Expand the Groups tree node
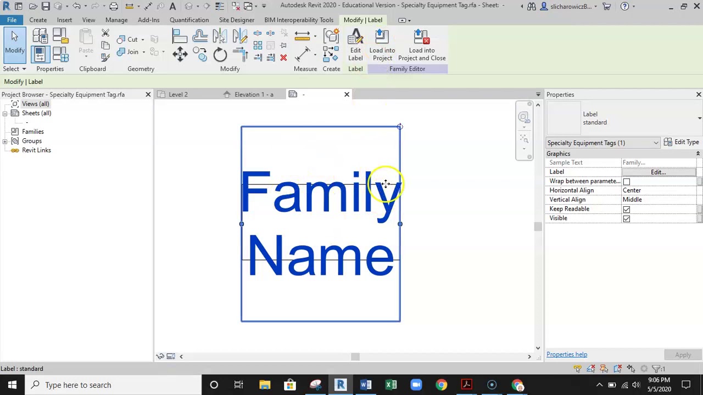This screenshot has height=395, width=703. click(5, 141)
